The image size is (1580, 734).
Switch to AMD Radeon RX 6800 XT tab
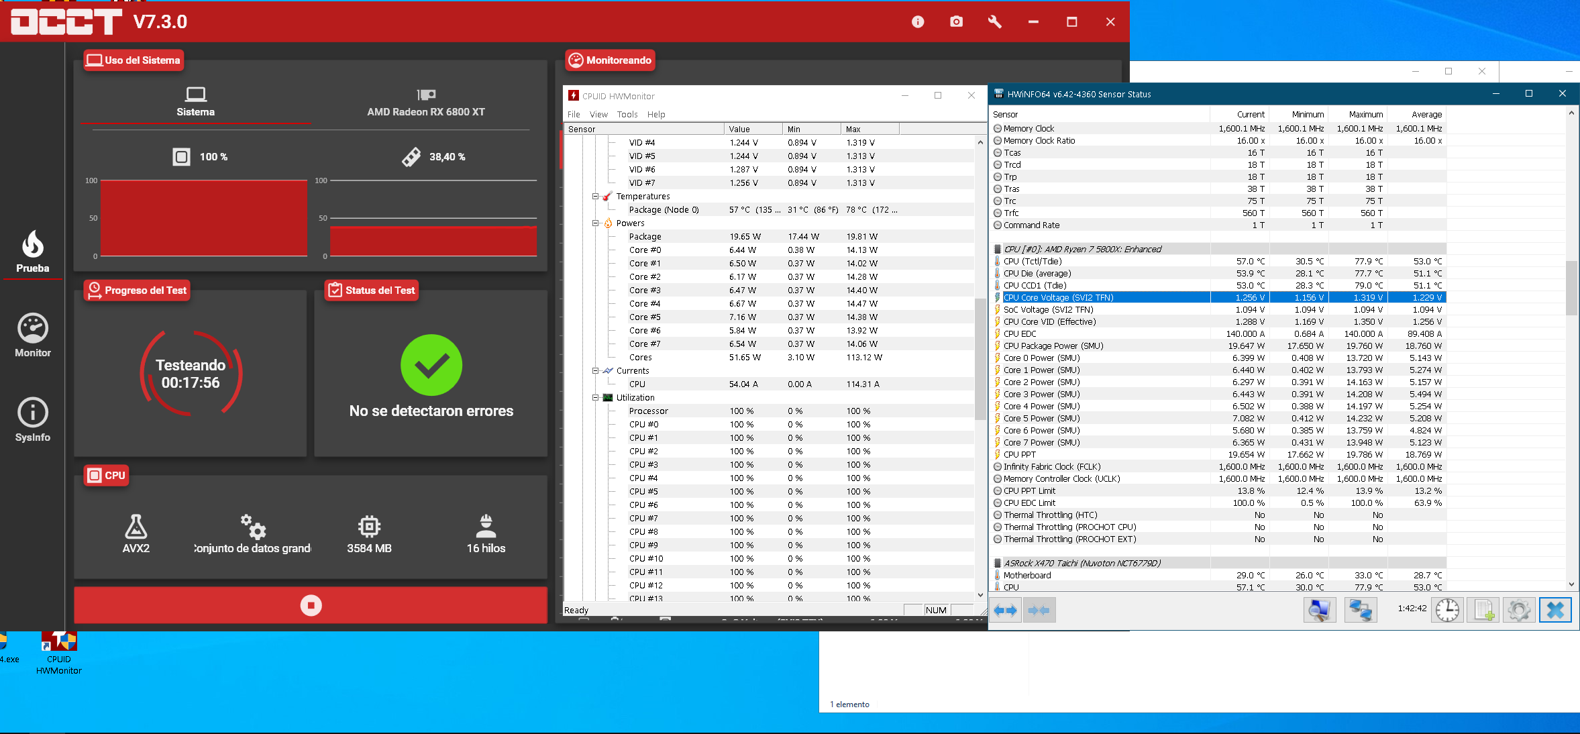[x=426, y=102]
